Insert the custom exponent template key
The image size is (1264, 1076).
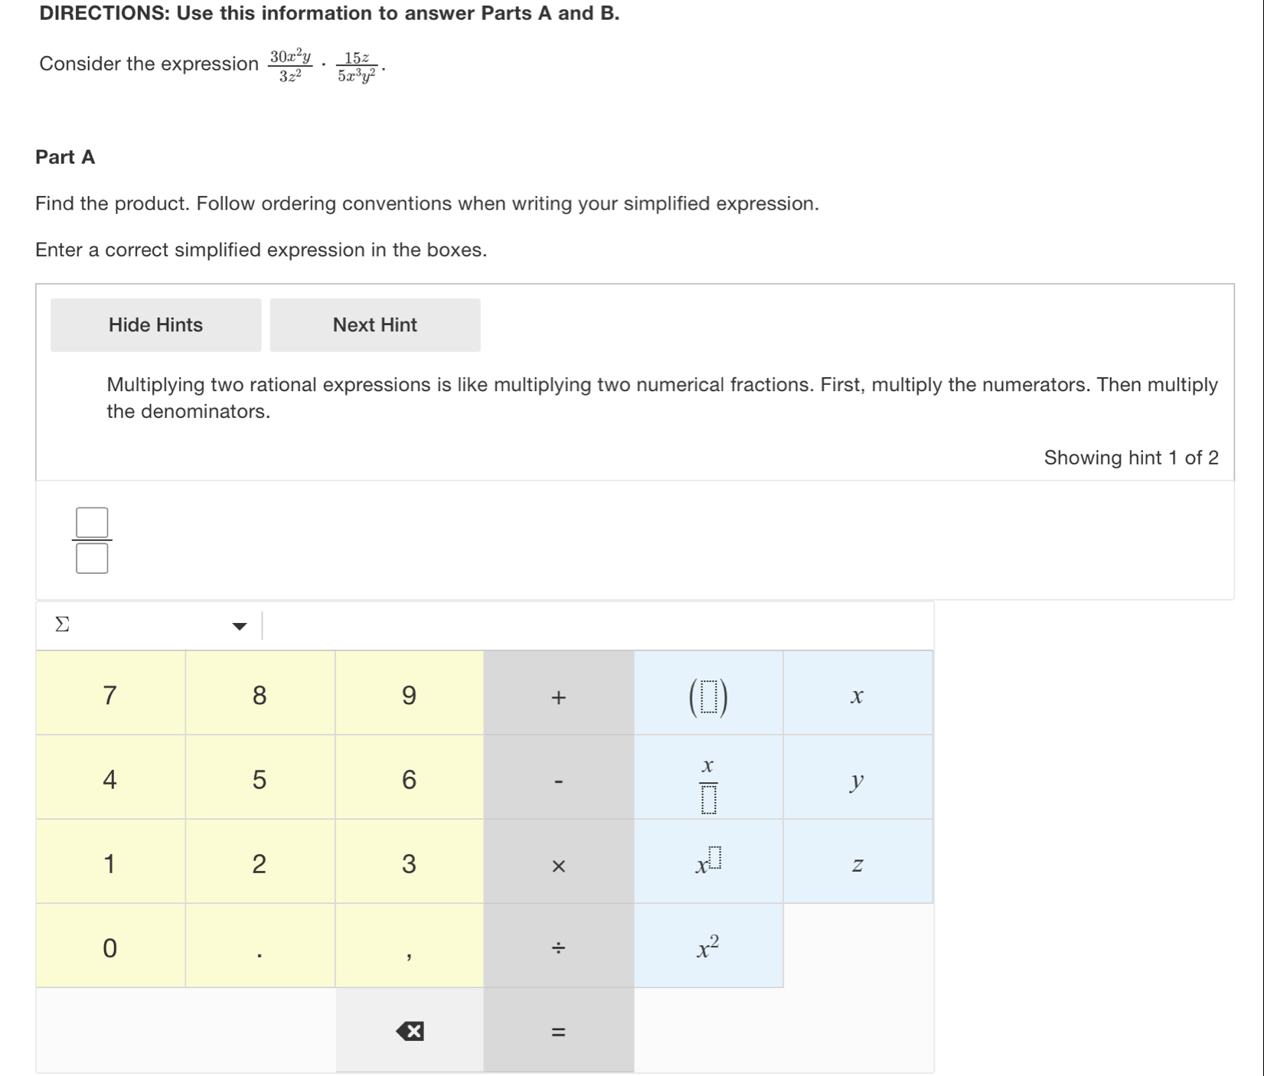[708, 864]
